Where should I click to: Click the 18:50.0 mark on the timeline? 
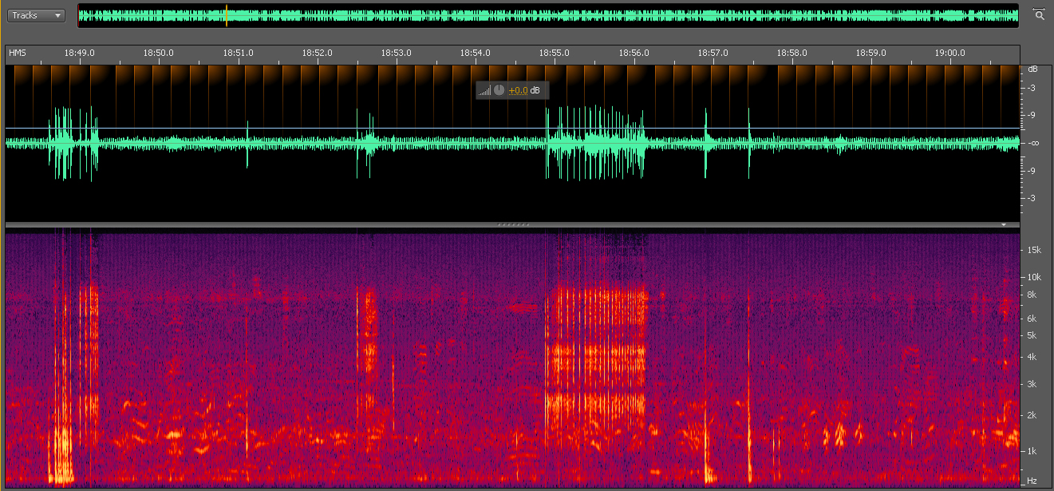(x=158, y=53)
